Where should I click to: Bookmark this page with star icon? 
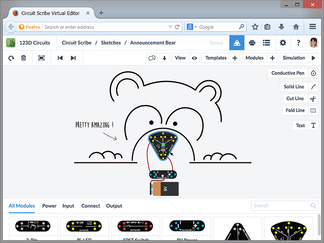pyautogui.click(x=255, y=27)
